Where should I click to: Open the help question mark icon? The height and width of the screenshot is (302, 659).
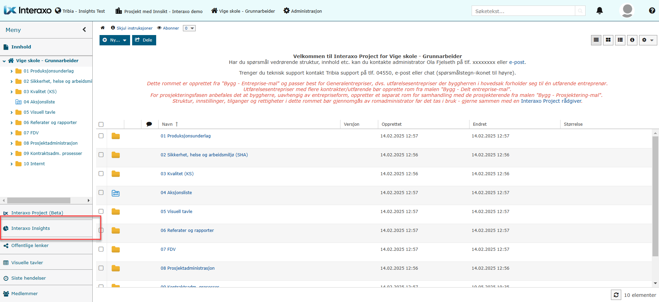point(652,11)
